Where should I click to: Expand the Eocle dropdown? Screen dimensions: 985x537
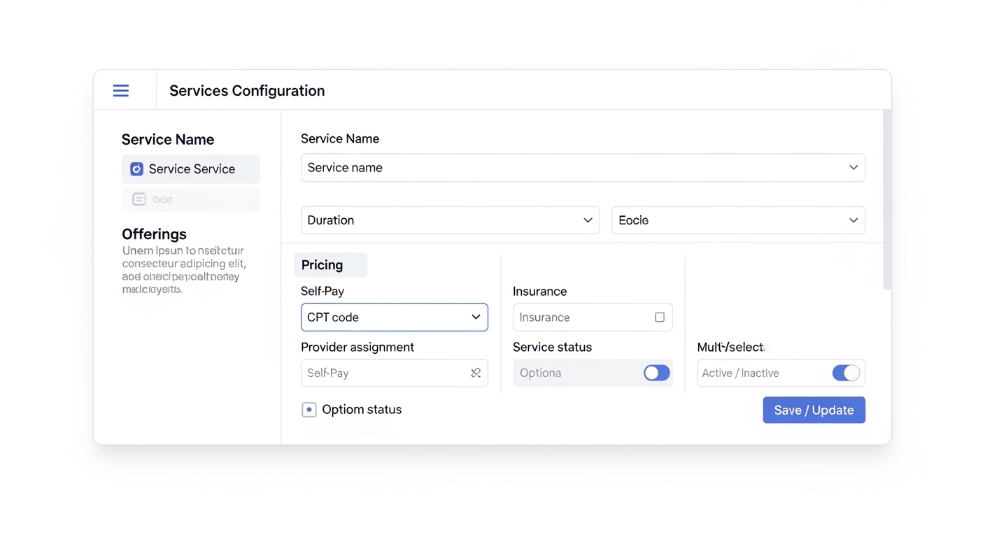click(738, 220)
